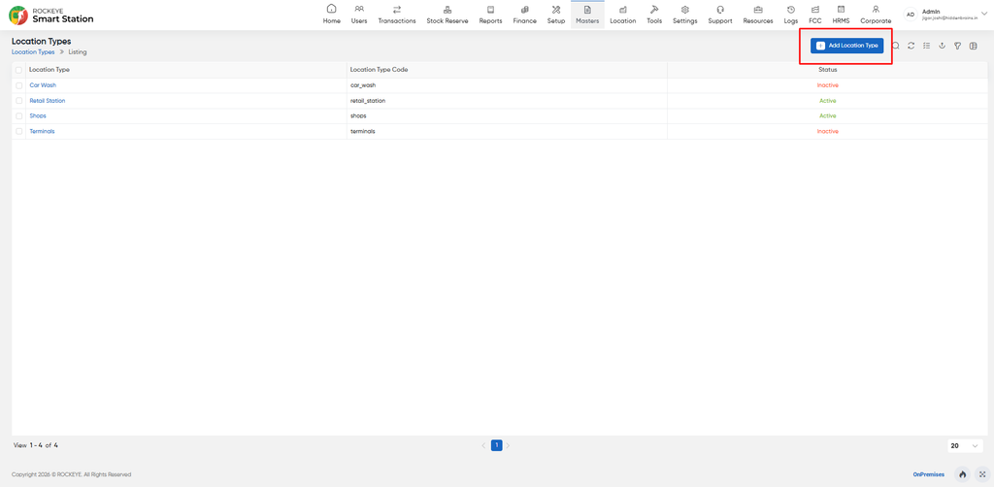Open the Reports menu

click(x=490, y=14)
